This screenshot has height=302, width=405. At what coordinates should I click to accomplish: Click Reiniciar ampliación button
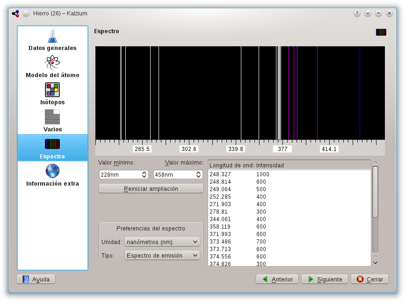coord(151,189)
